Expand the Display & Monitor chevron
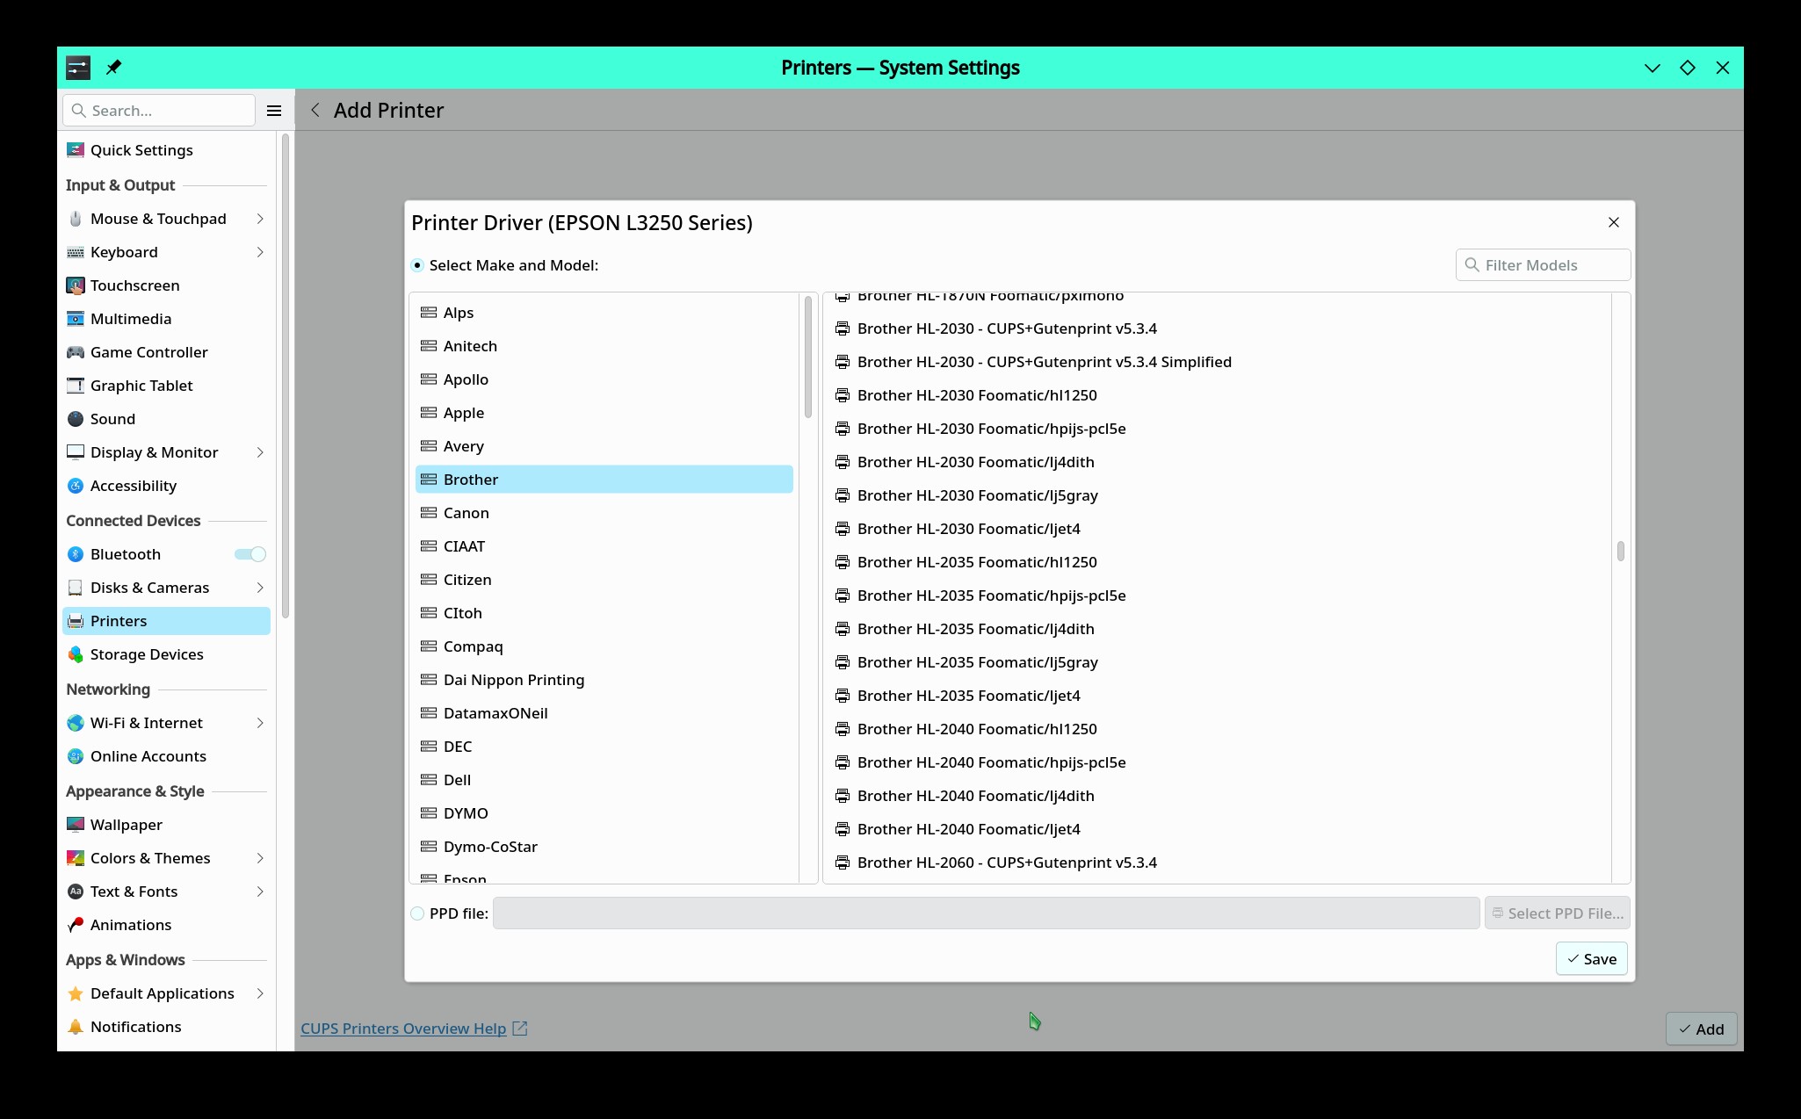 [x=260, y=452]
